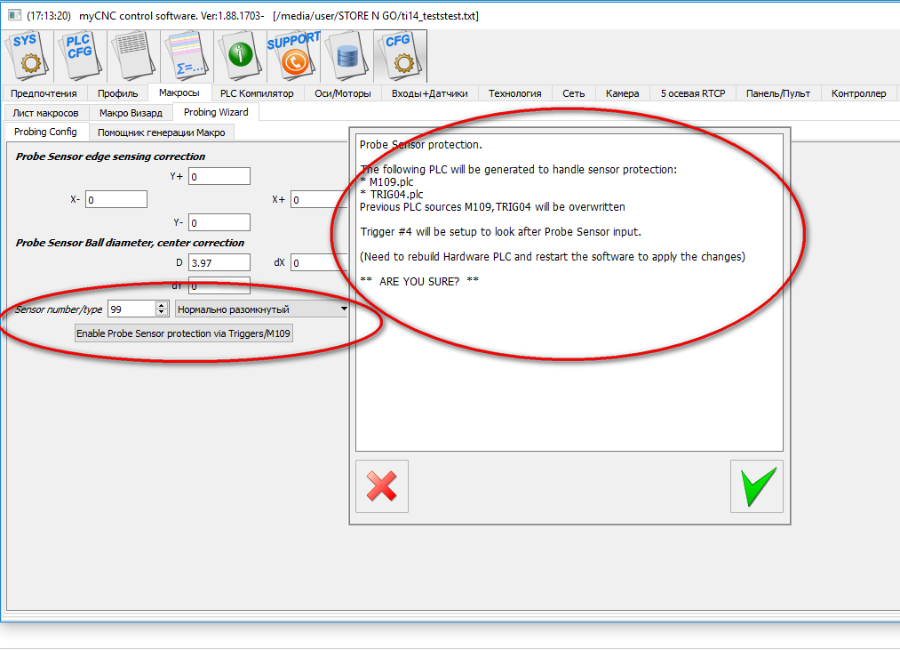
Task: Open the Макро Визард subtab
Action: pos(131,113)
